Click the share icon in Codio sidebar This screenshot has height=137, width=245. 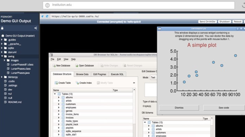[36, 28]
